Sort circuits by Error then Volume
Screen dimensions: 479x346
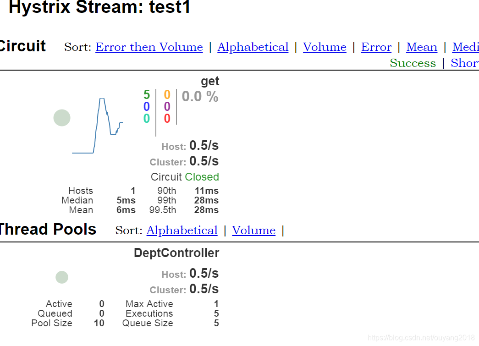(149, 47)
